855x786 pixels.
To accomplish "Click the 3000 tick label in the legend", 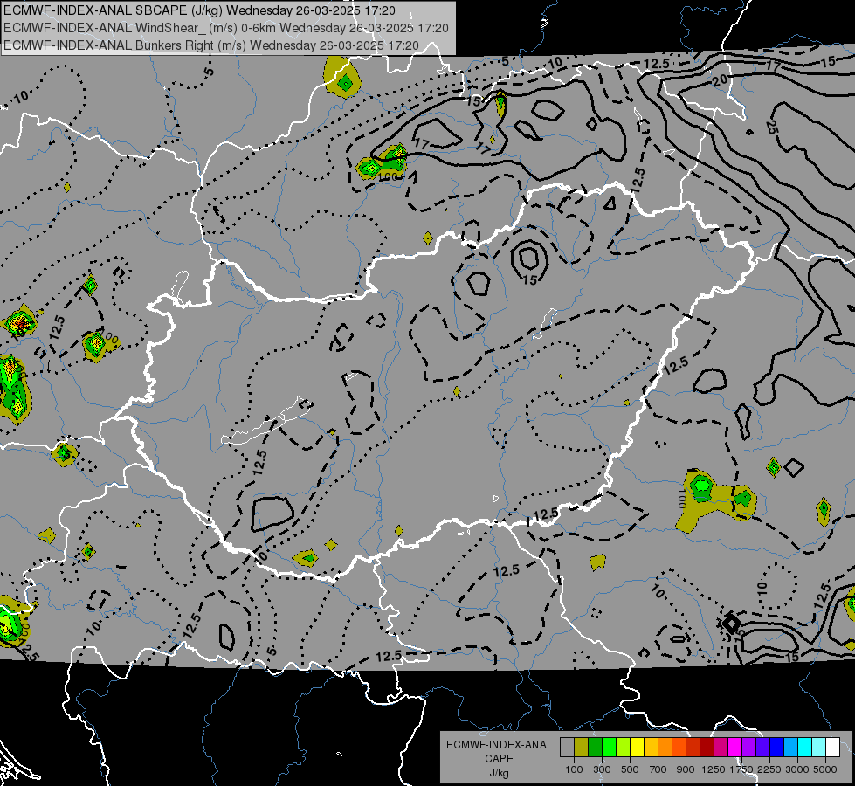I will (797, 769).
